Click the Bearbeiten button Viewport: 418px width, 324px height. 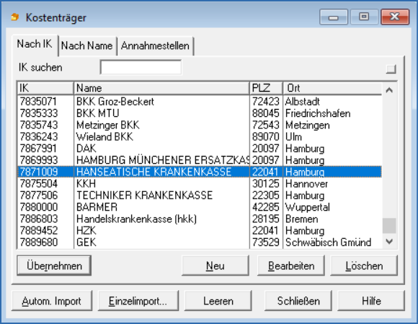coord(291,266)
